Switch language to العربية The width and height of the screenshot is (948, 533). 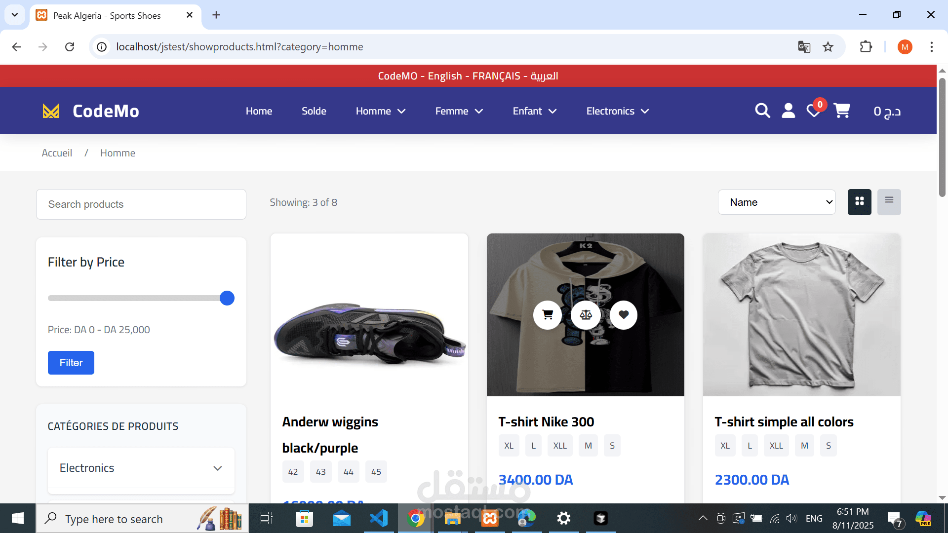545,76
